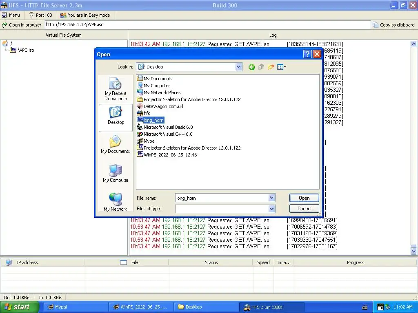Switch to HFS 2.3m (300) taskbar button
The image size is (418, 313).
click(272, 307)
